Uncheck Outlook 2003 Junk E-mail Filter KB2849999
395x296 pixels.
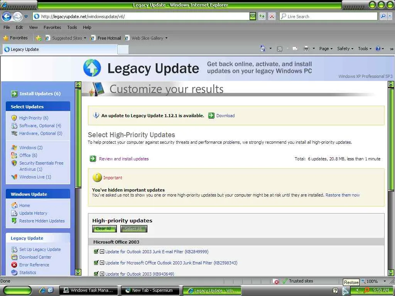(96, 251)
